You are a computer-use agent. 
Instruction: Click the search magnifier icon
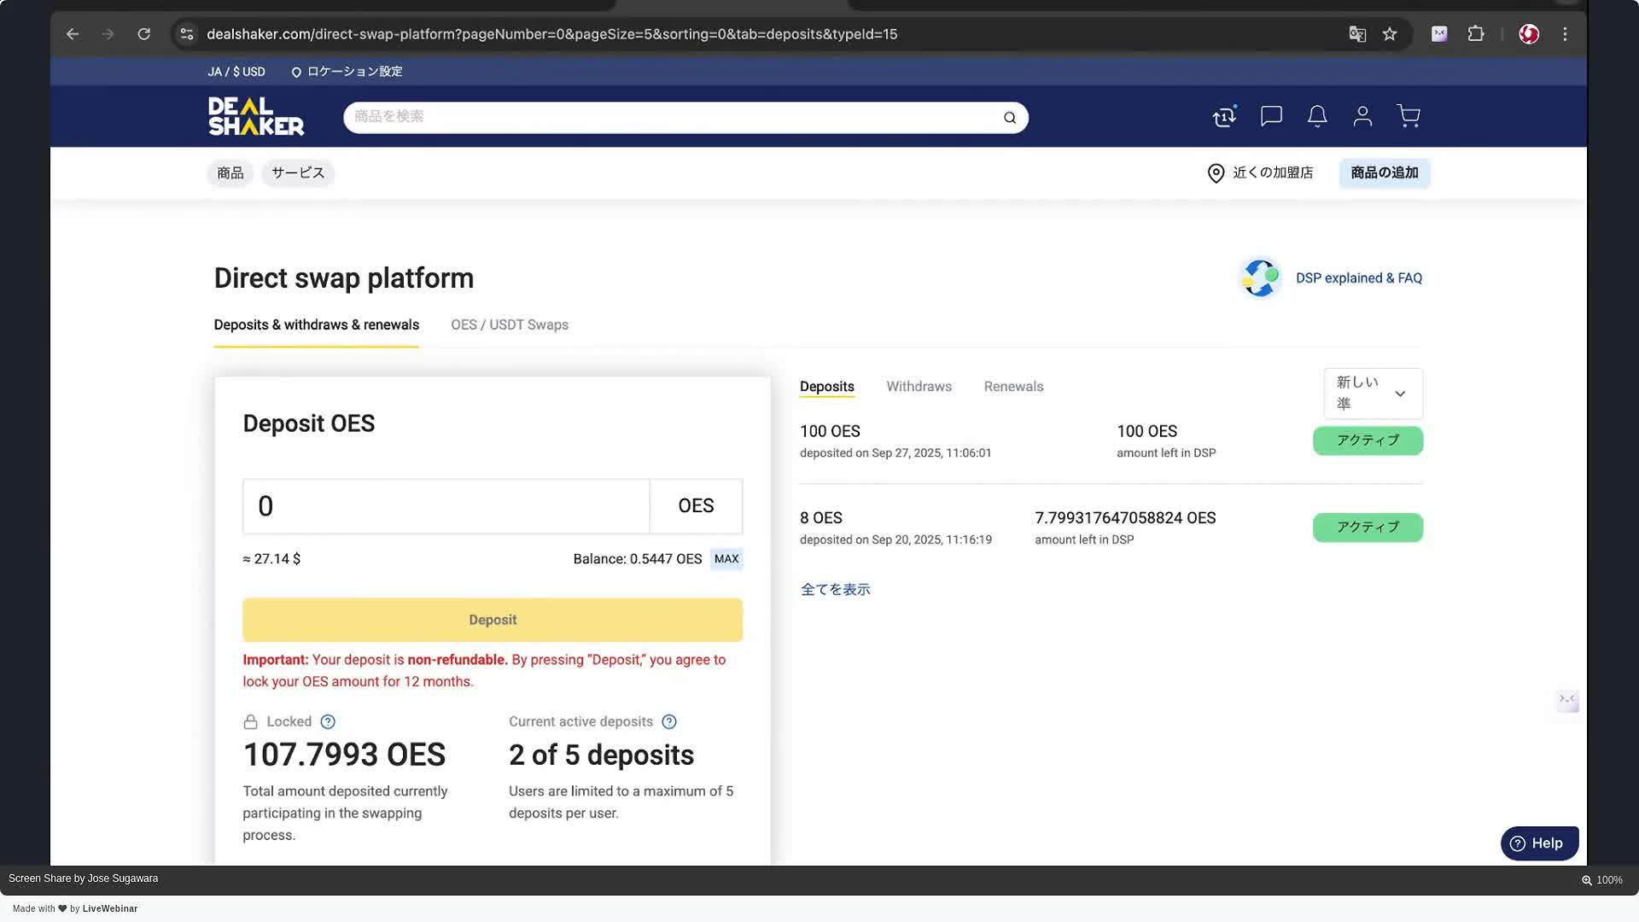pyautogui.click(x=1010, y=118)
